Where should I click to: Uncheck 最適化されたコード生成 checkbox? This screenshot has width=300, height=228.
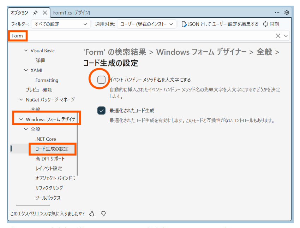[x=101, y=111]
